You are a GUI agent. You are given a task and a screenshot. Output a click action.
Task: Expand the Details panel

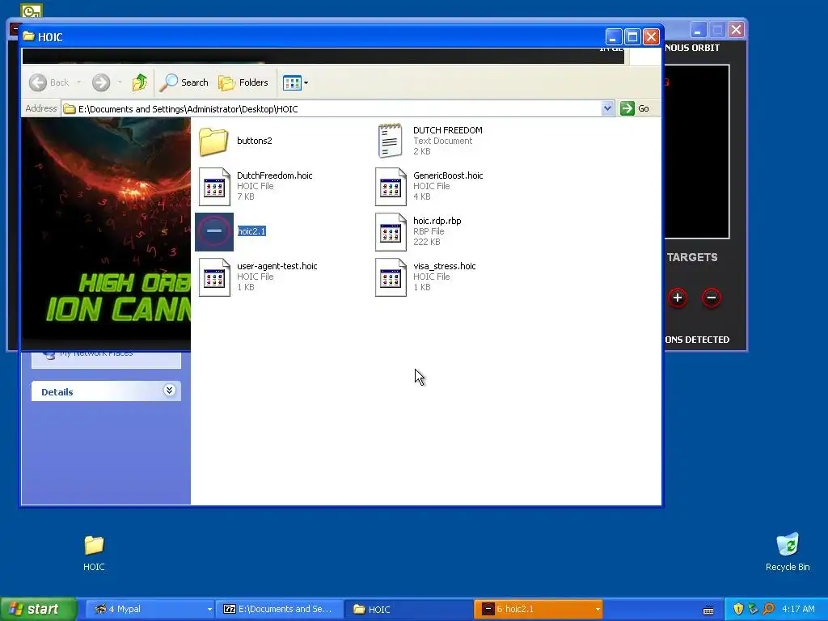point(170,391)
